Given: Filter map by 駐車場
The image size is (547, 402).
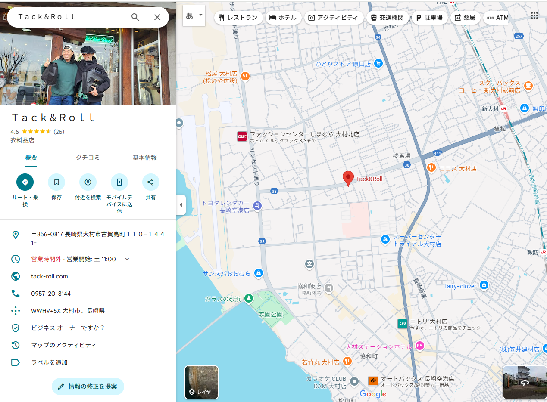Looking at the screenshot, I should (429, 18).
